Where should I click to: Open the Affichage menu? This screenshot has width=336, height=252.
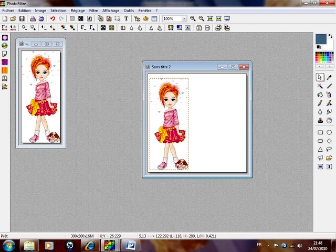click(x=111, y=10)
